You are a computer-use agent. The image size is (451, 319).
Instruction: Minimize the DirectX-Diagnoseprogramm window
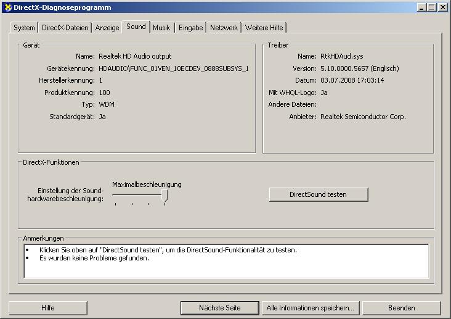click(421, 7)
